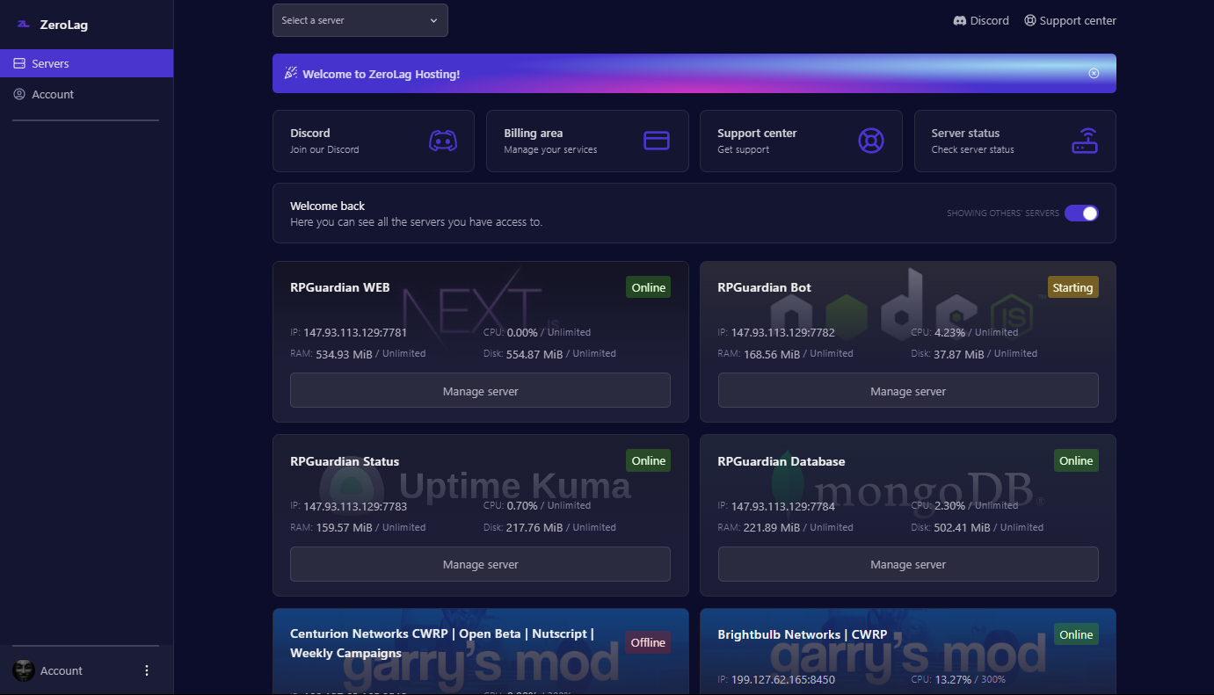Viewport: 1214px width, 695px height.
Task: Click RAM value 159.57 MiB
Action: coord(344,528)
